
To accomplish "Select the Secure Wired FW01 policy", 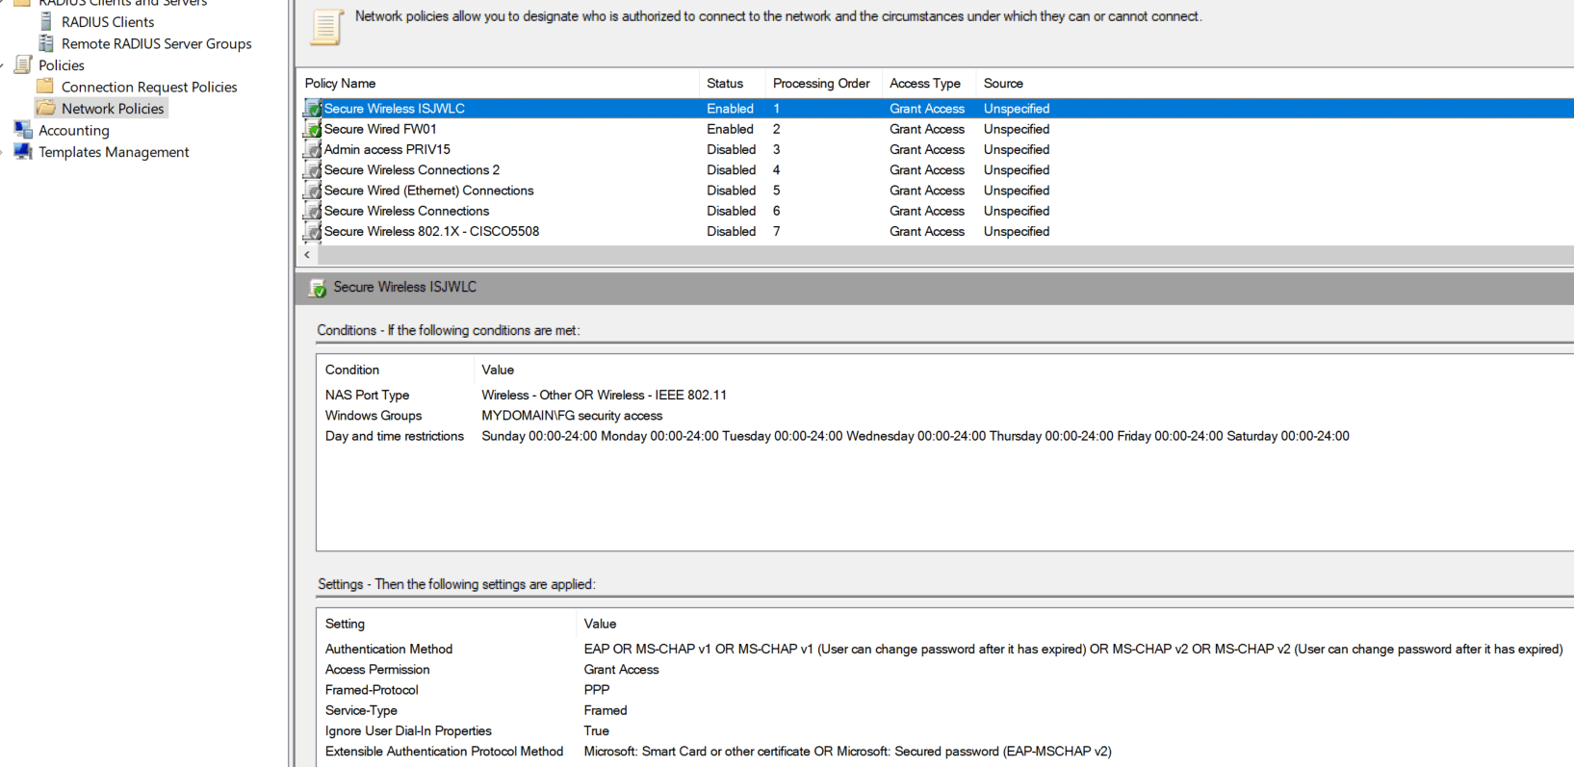I will (x=380, y=129).
